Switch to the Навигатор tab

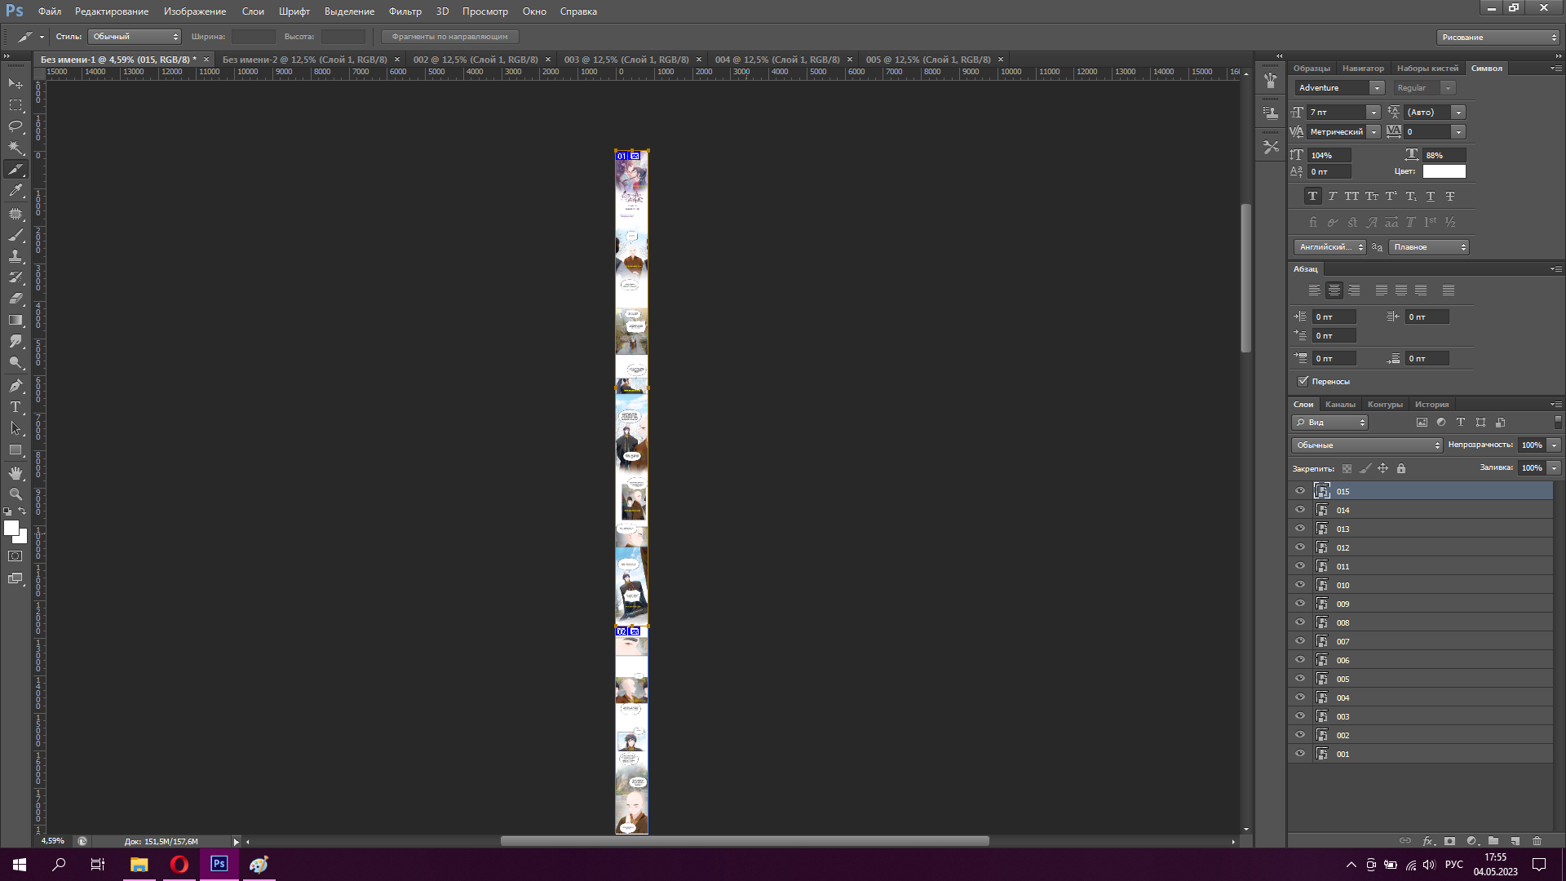pyautogui.click(x=1363, y=69)
